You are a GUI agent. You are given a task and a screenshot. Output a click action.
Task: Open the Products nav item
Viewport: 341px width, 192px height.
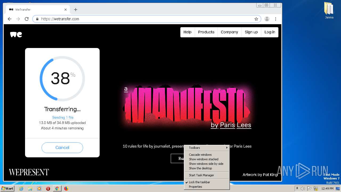(x=206, y=32)
